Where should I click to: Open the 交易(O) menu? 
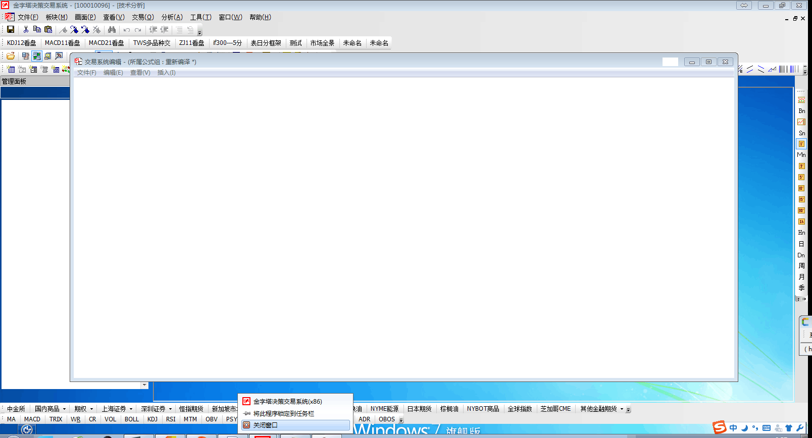point(142,17)
